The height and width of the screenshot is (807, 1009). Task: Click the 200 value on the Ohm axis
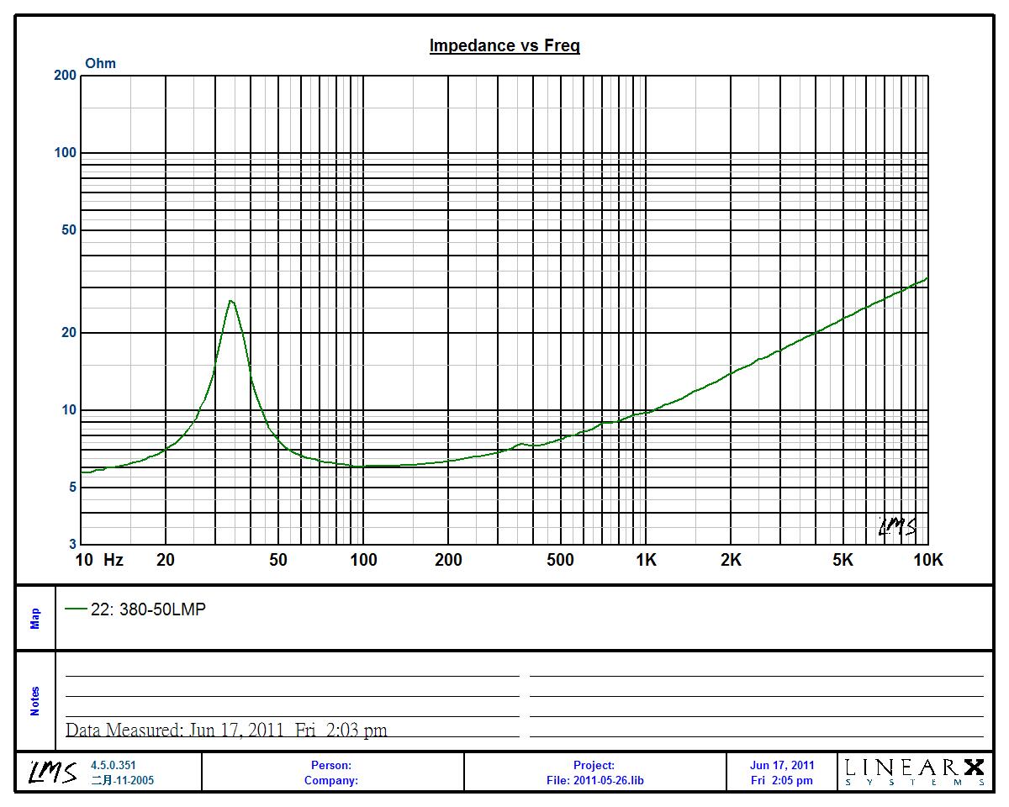click(65, 76)
